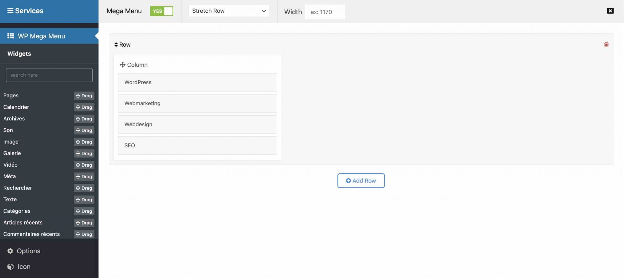Open the Icon cube panel
624x278 pixels.
click(x=10, y=266)
